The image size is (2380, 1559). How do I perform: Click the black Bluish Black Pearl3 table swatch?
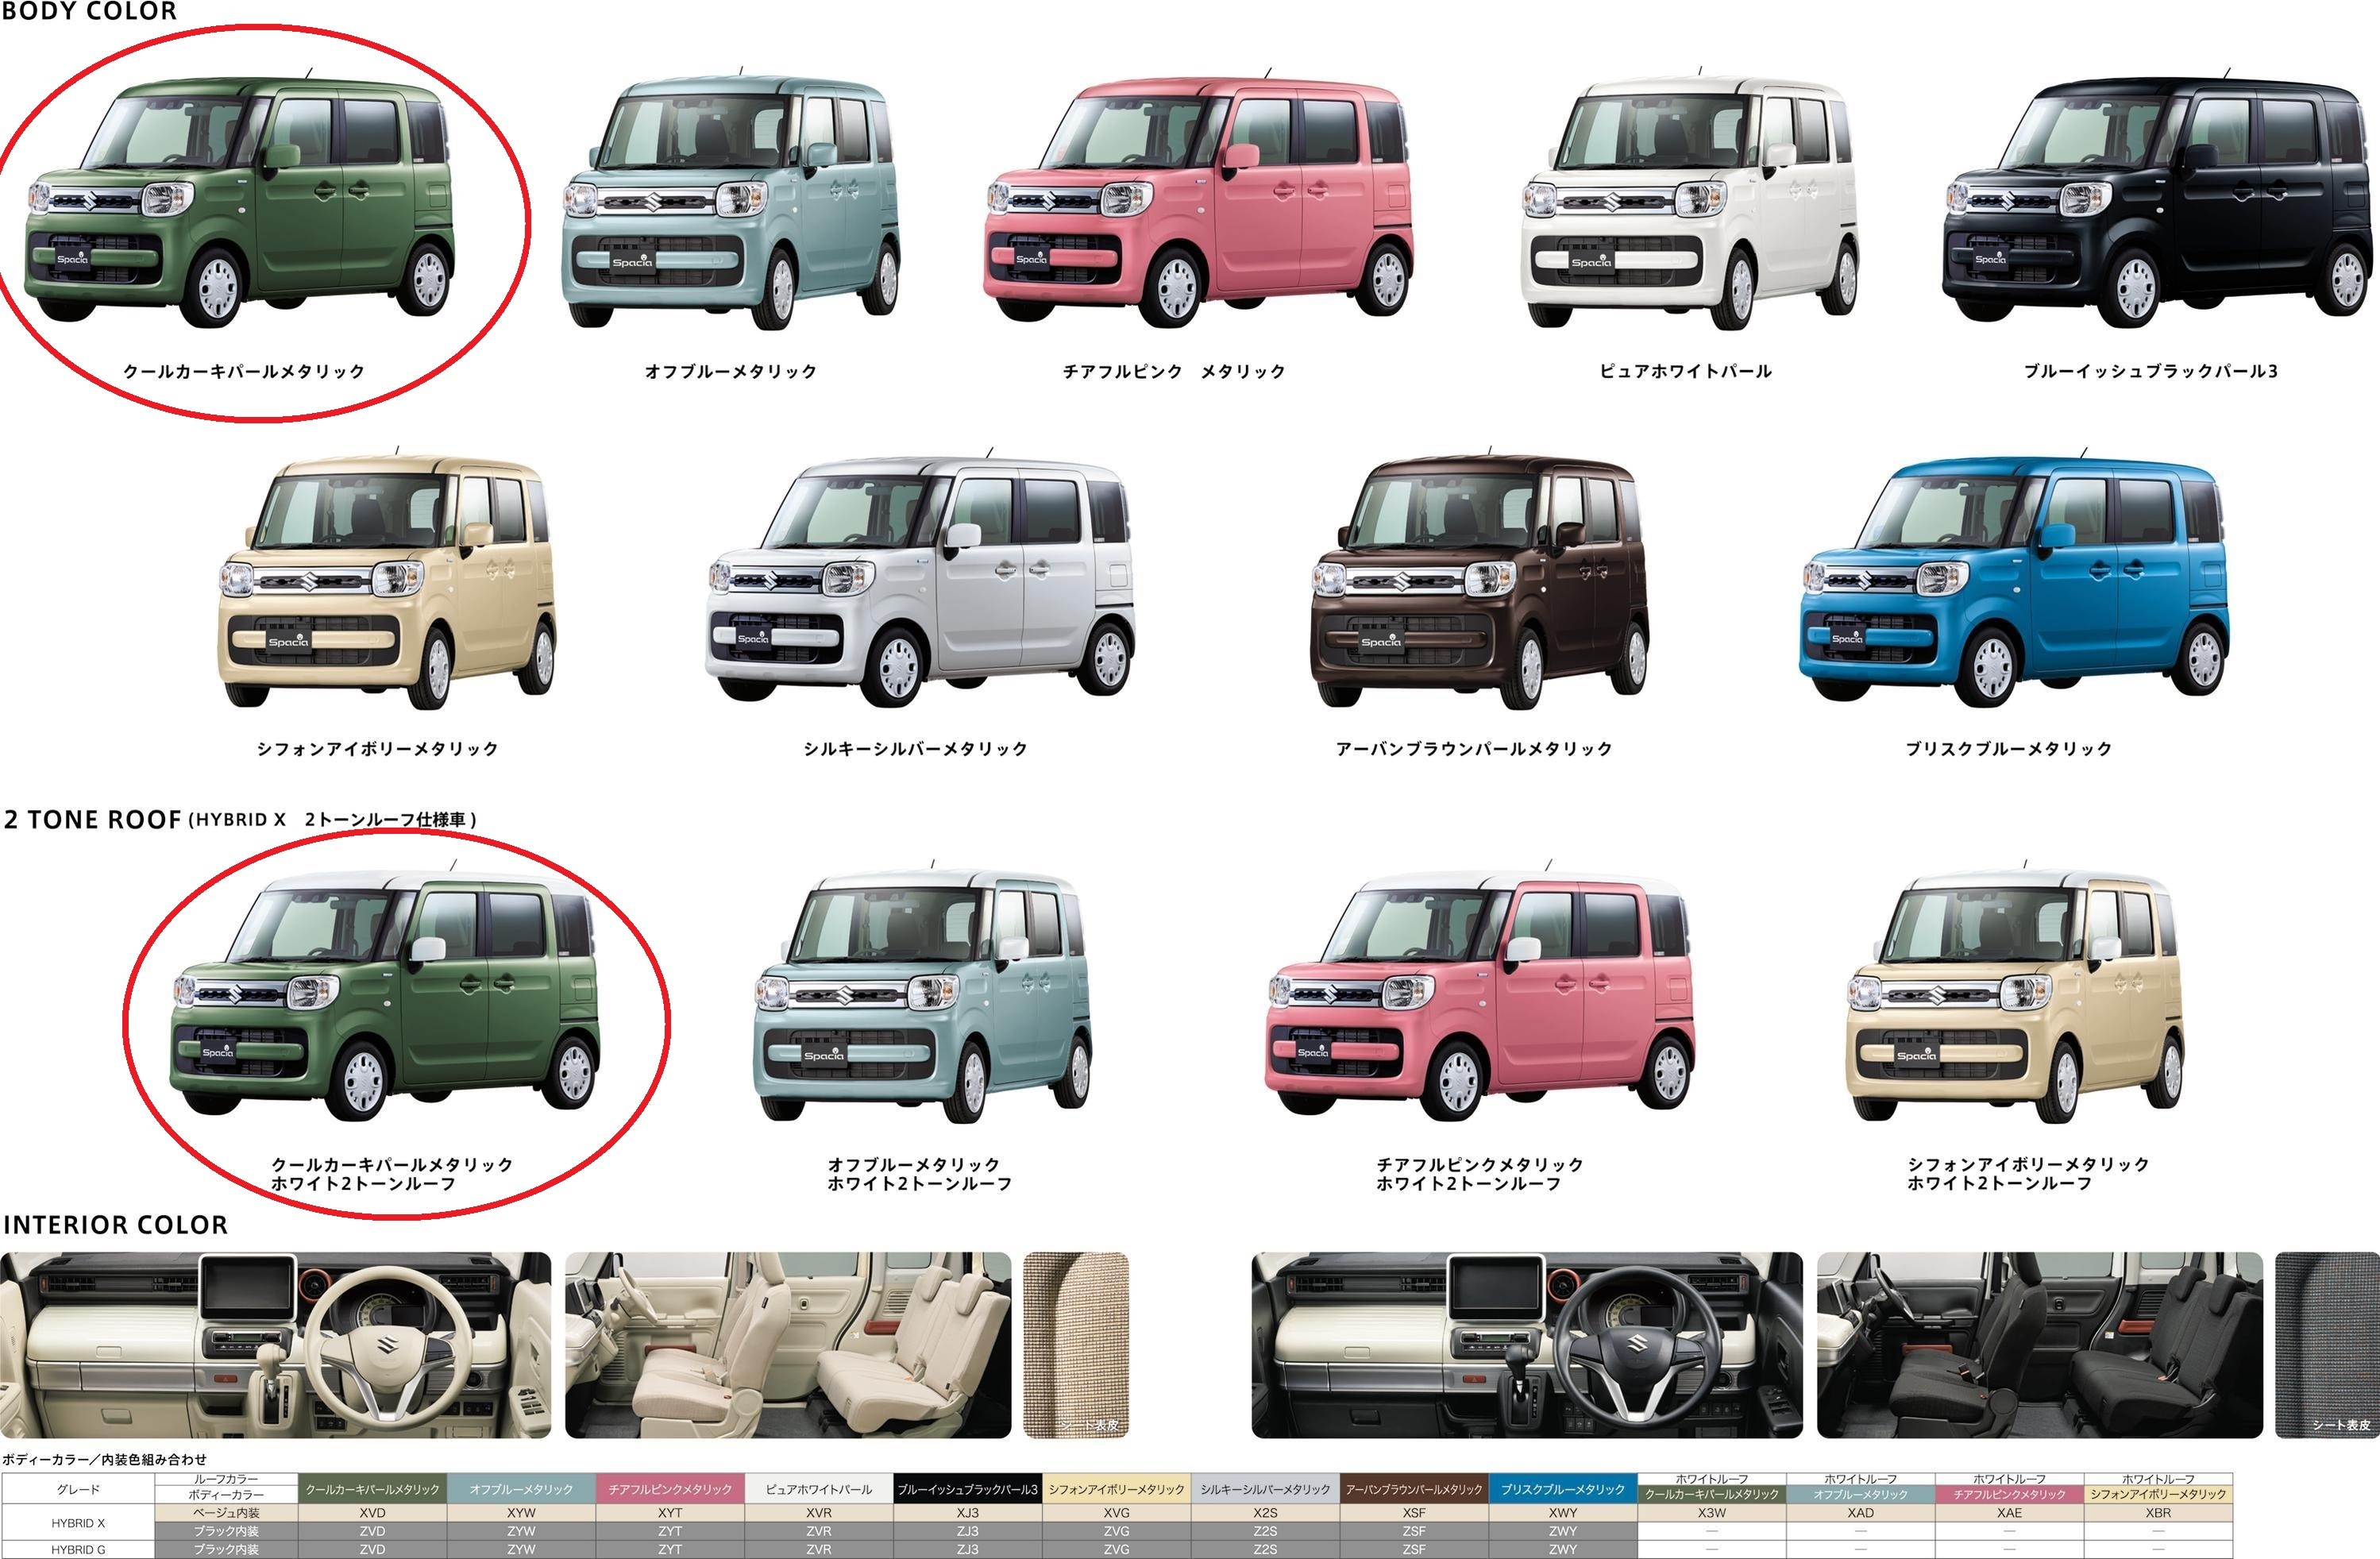[x=967, y=1489]
